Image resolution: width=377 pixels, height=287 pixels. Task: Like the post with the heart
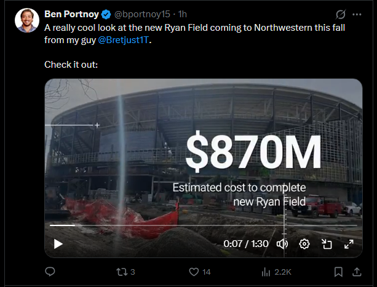pos(194,271)
